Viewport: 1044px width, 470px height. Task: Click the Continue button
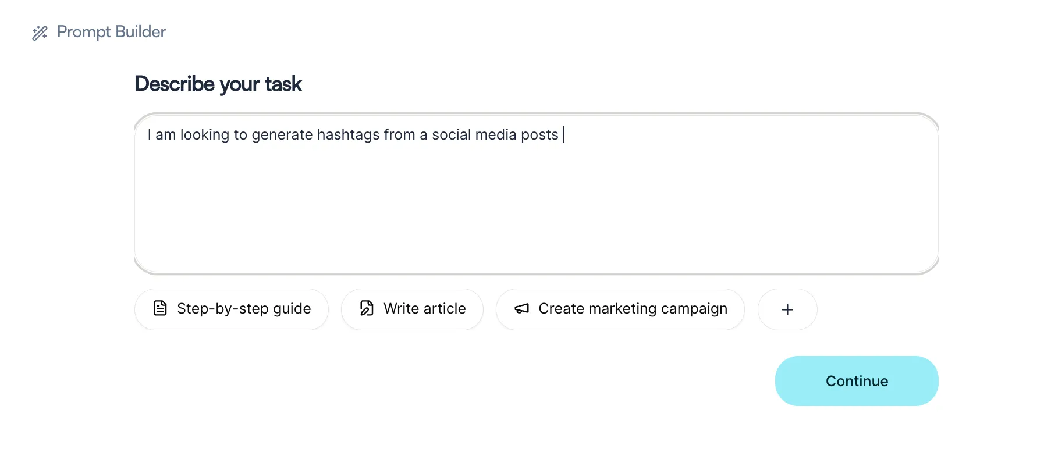coord(857,381)
